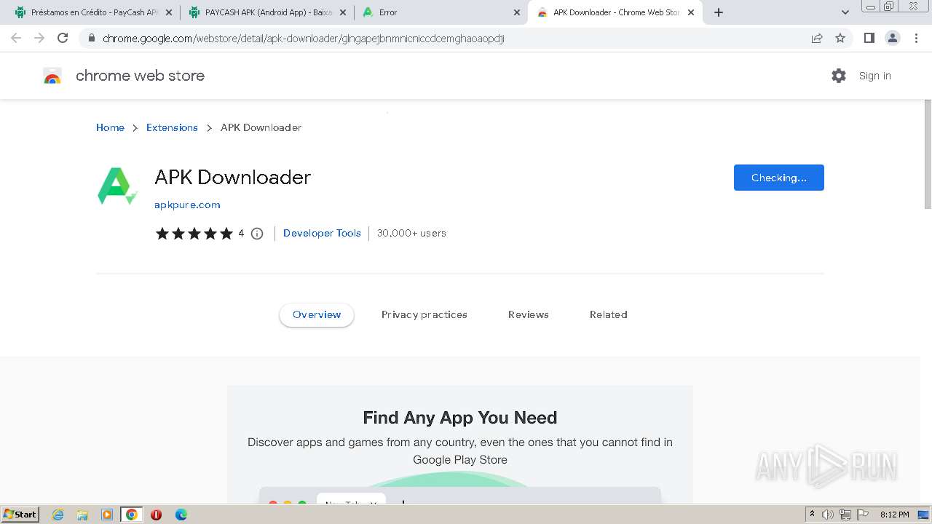
Task: Open the Chrome side panel
Action: point(869,38)
